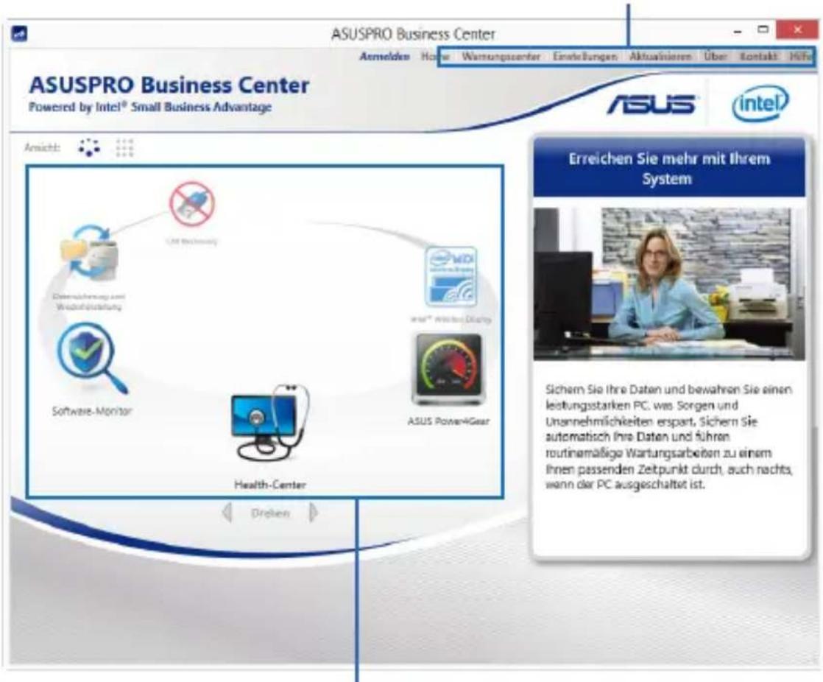Screen dimensions: 823x682
Task: Switch to carousel view icon
Action: point(89,147)
